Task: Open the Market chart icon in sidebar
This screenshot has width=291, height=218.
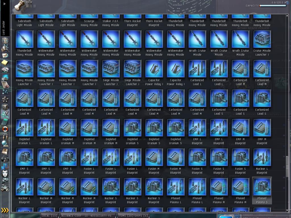Action: tap(5, 77)
